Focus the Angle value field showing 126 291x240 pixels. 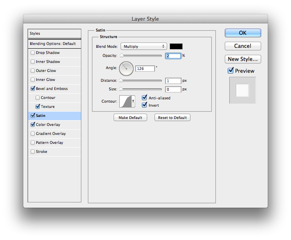[x=145, y=69]
